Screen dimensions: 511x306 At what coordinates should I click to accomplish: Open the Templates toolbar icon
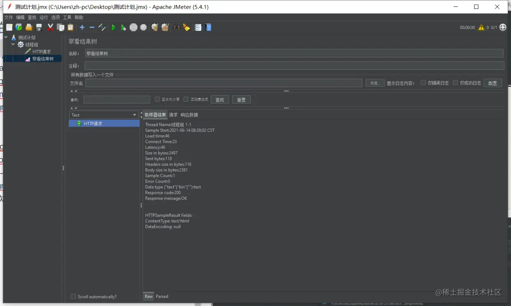(x=19, y=27)
